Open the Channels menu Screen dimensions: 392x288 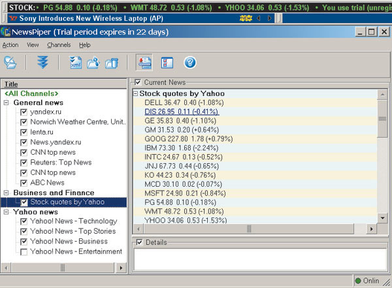59,45
